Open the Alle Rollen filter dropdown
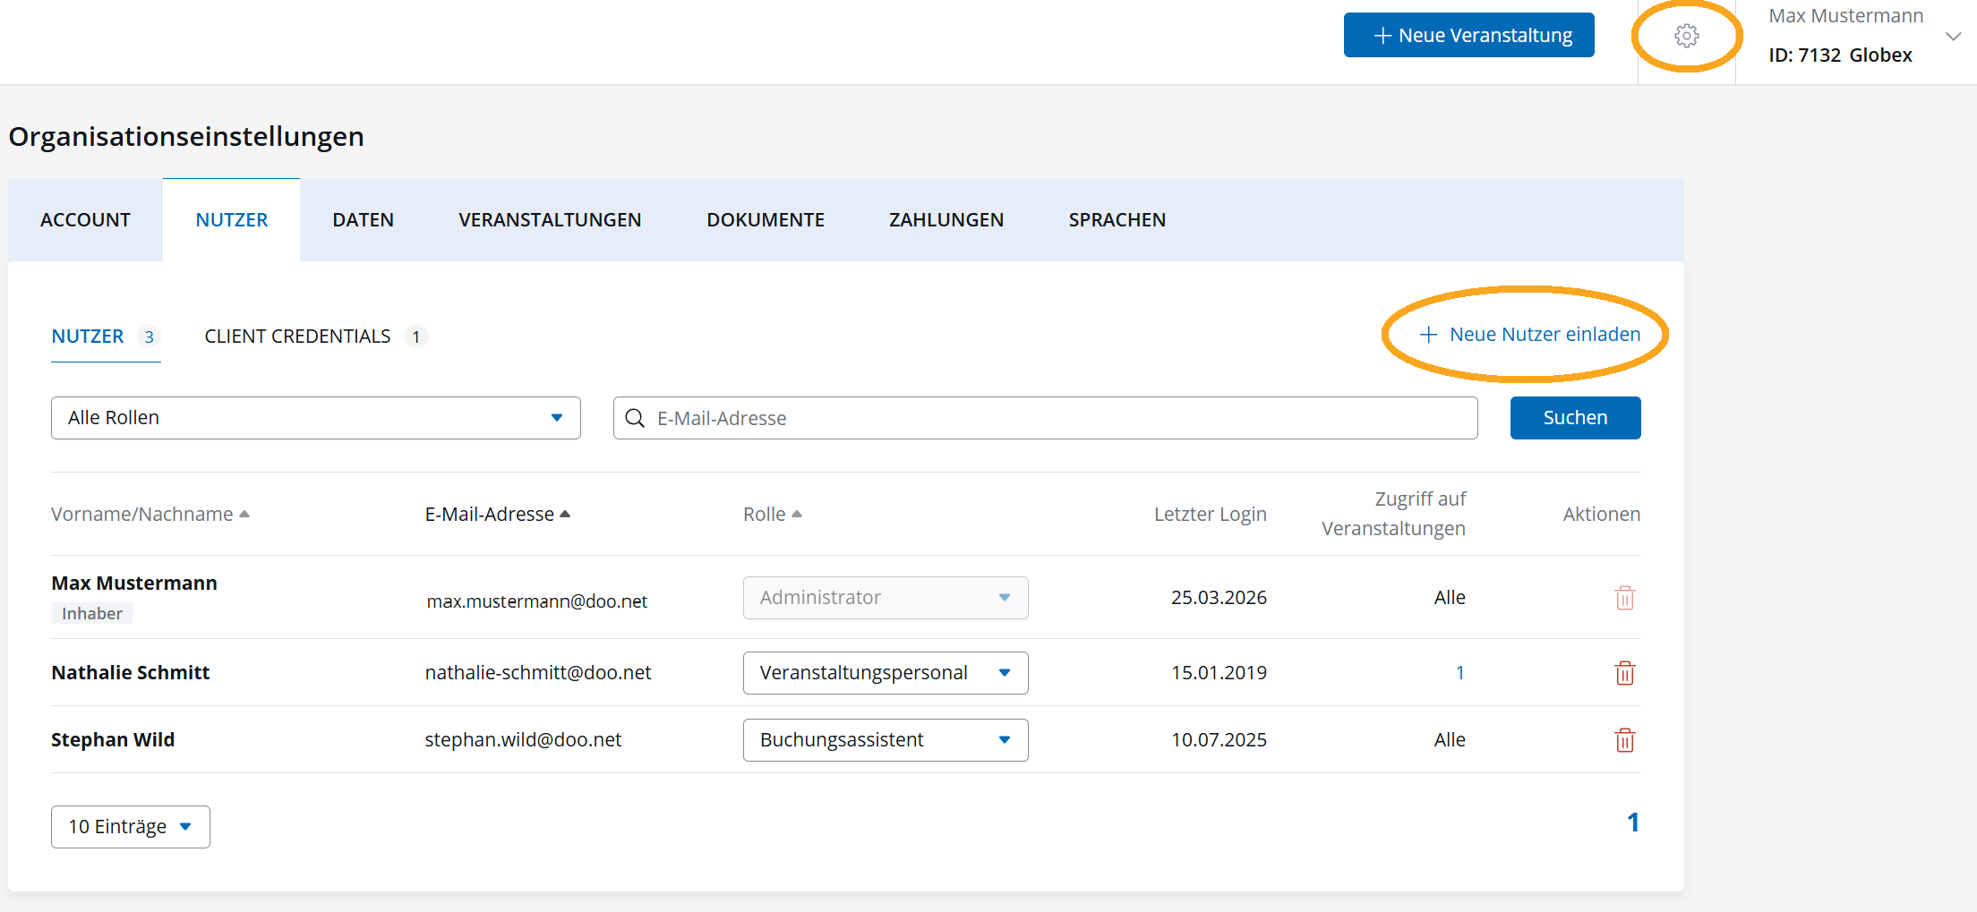The image size is (1977, 912). click(315, 418)
